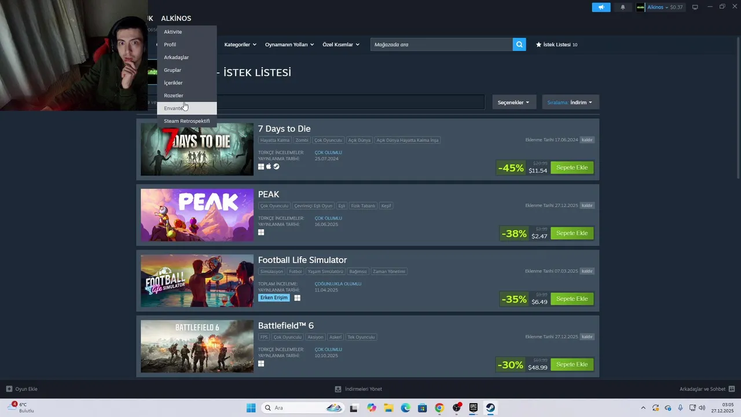The height and width of the screenshot is (417, 741).
Task: Open Microsoft Edge from the taskbar
Action: pos(406,408)
